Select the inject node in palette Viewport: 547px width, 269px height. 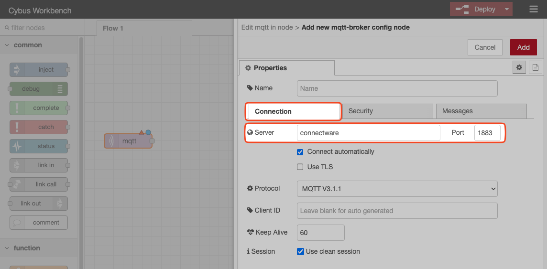point(39,70)
